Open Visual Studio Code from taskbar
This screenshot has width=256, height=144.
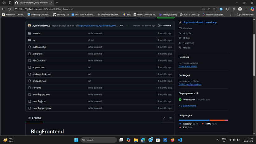[x=180, y=140]
